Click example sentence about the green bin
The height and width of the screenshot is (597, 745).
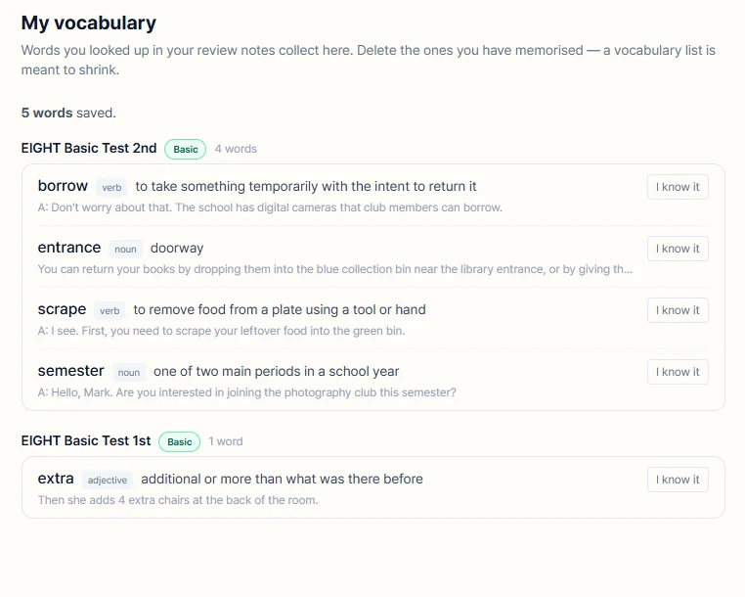[221, 331]
